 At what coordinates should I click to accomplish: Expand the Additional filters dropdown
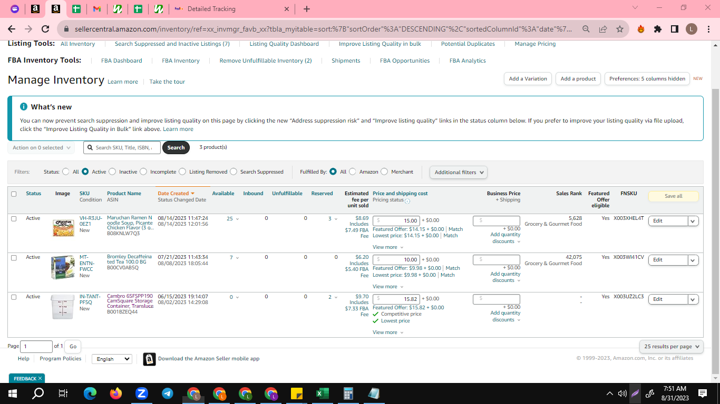click(x=458, y=172)
